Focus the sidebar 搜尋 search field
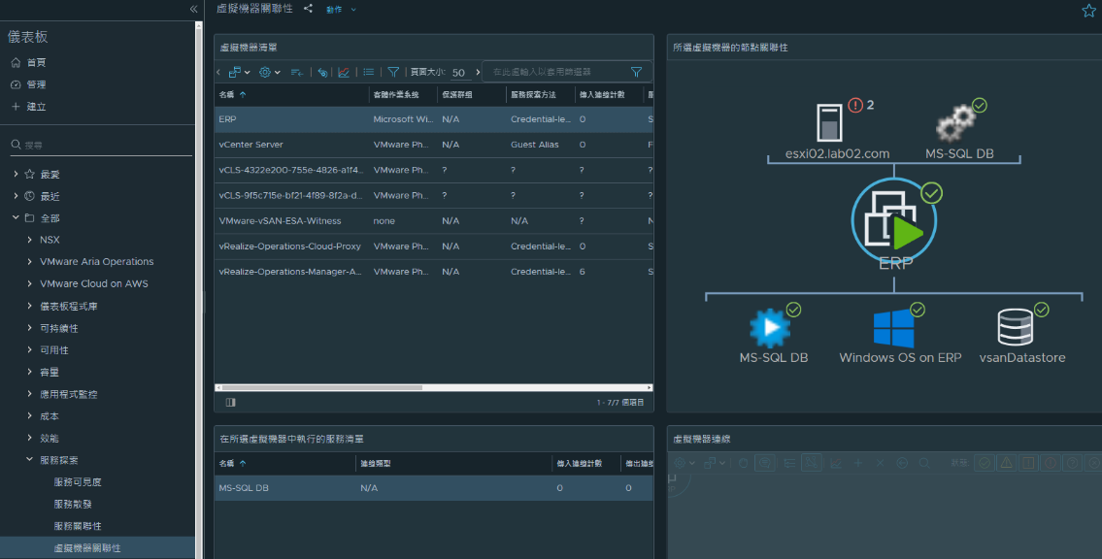 click(101, 146)
